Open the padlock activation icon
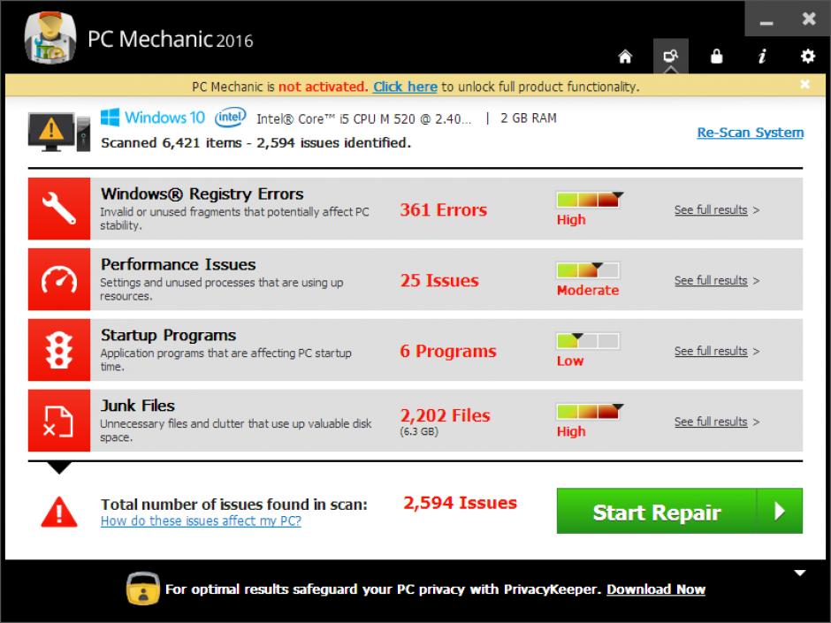This screenshot has width=831, height=623. click(716, 57)
